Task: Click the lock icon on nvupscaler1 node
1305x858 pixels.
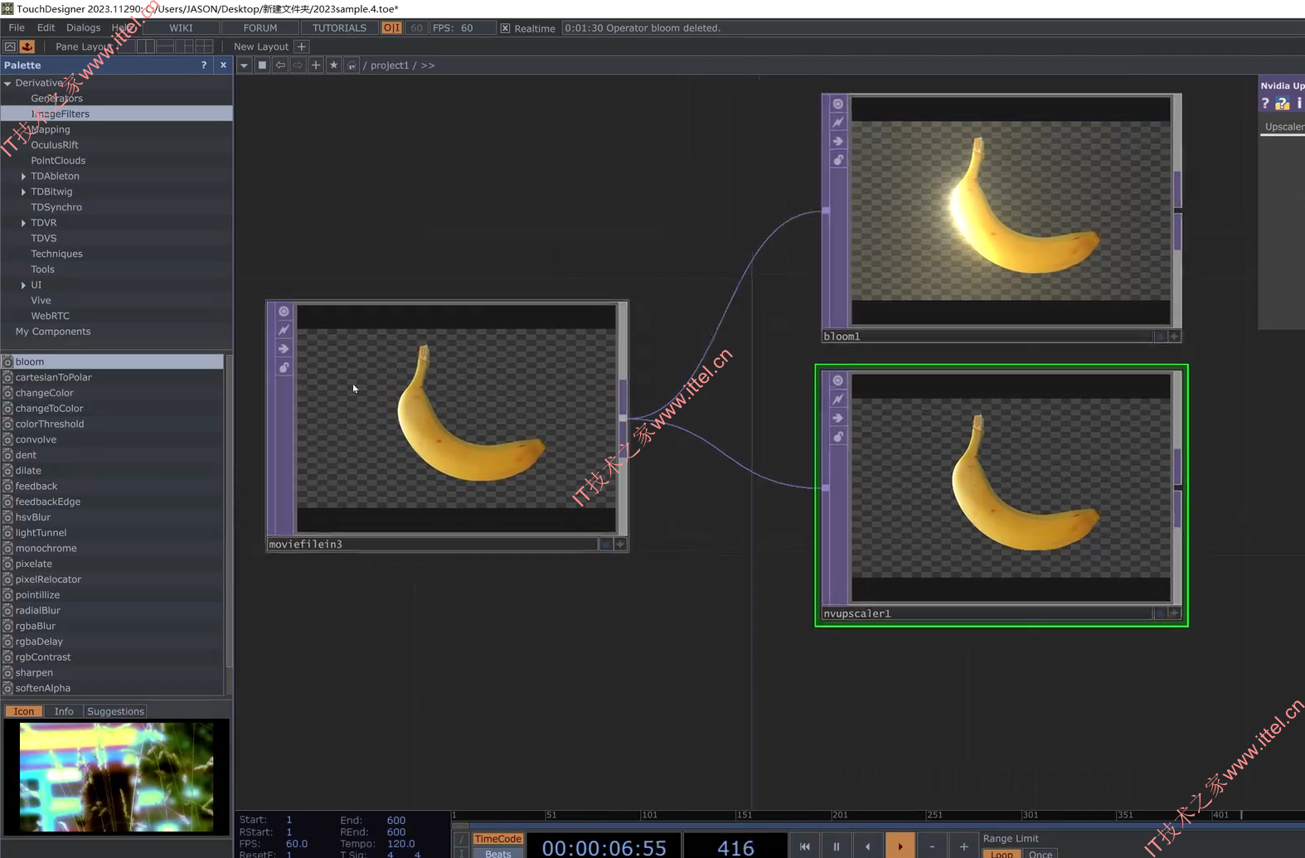Action: point(837,437)
